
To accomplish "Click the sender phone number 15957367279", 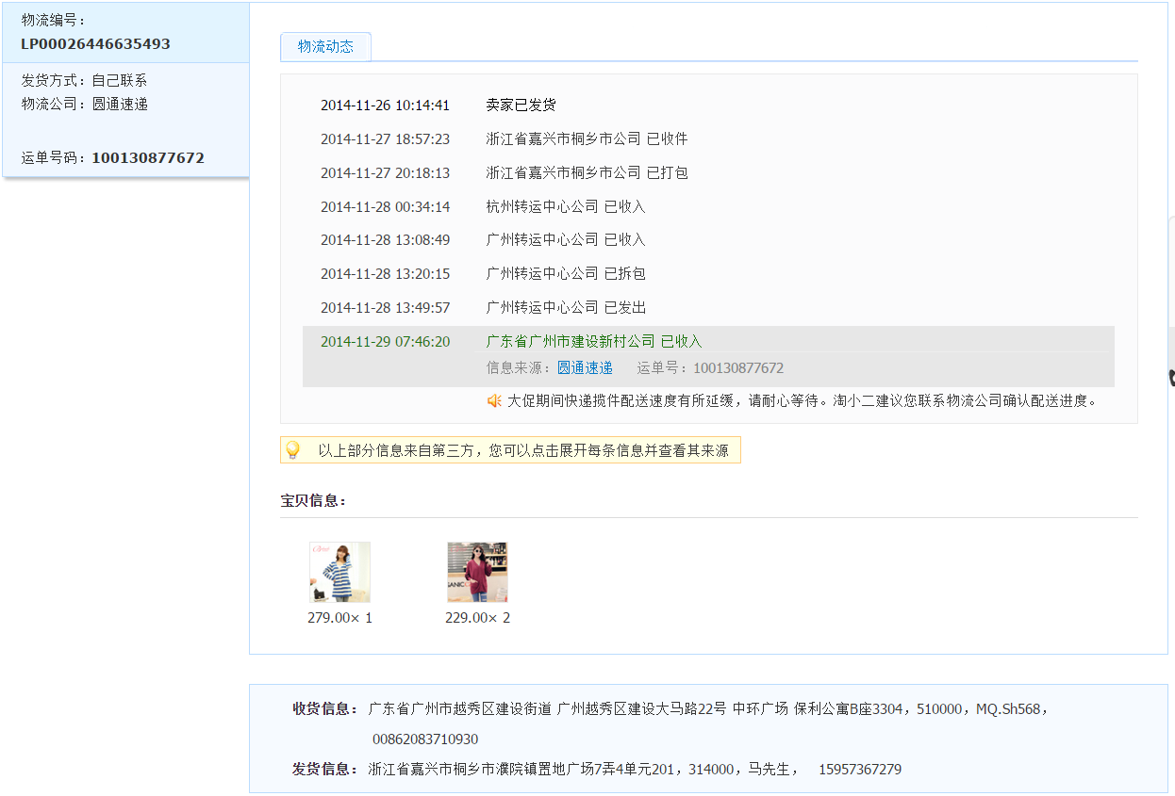I will click(x=859, y=770).
